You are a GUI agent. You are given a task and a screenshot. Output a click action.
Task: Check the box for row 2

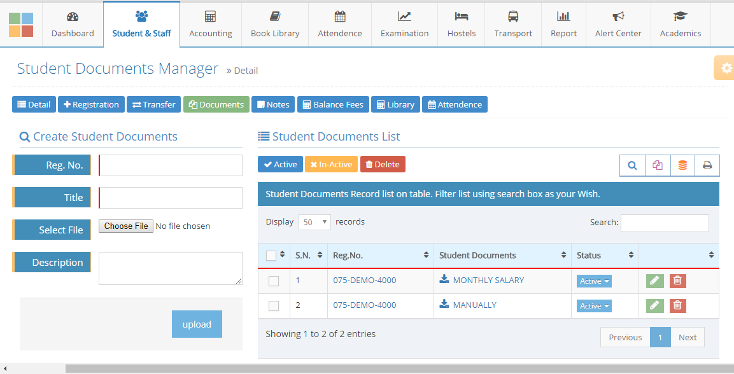[x=274, y=306]
